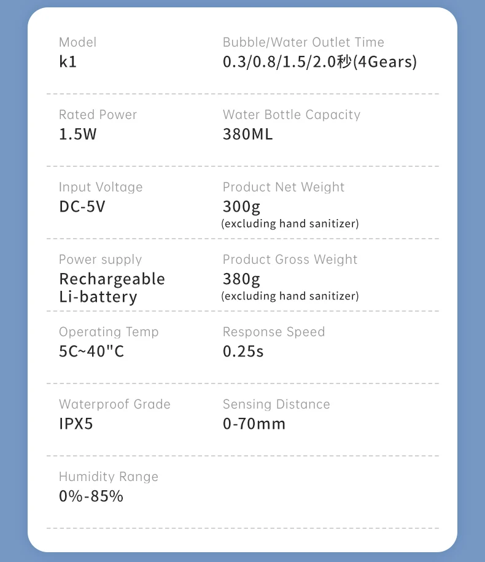This screenshot has height=562, width=485.
Task: Select the 380ML capacity value
Action: point(247,134)
